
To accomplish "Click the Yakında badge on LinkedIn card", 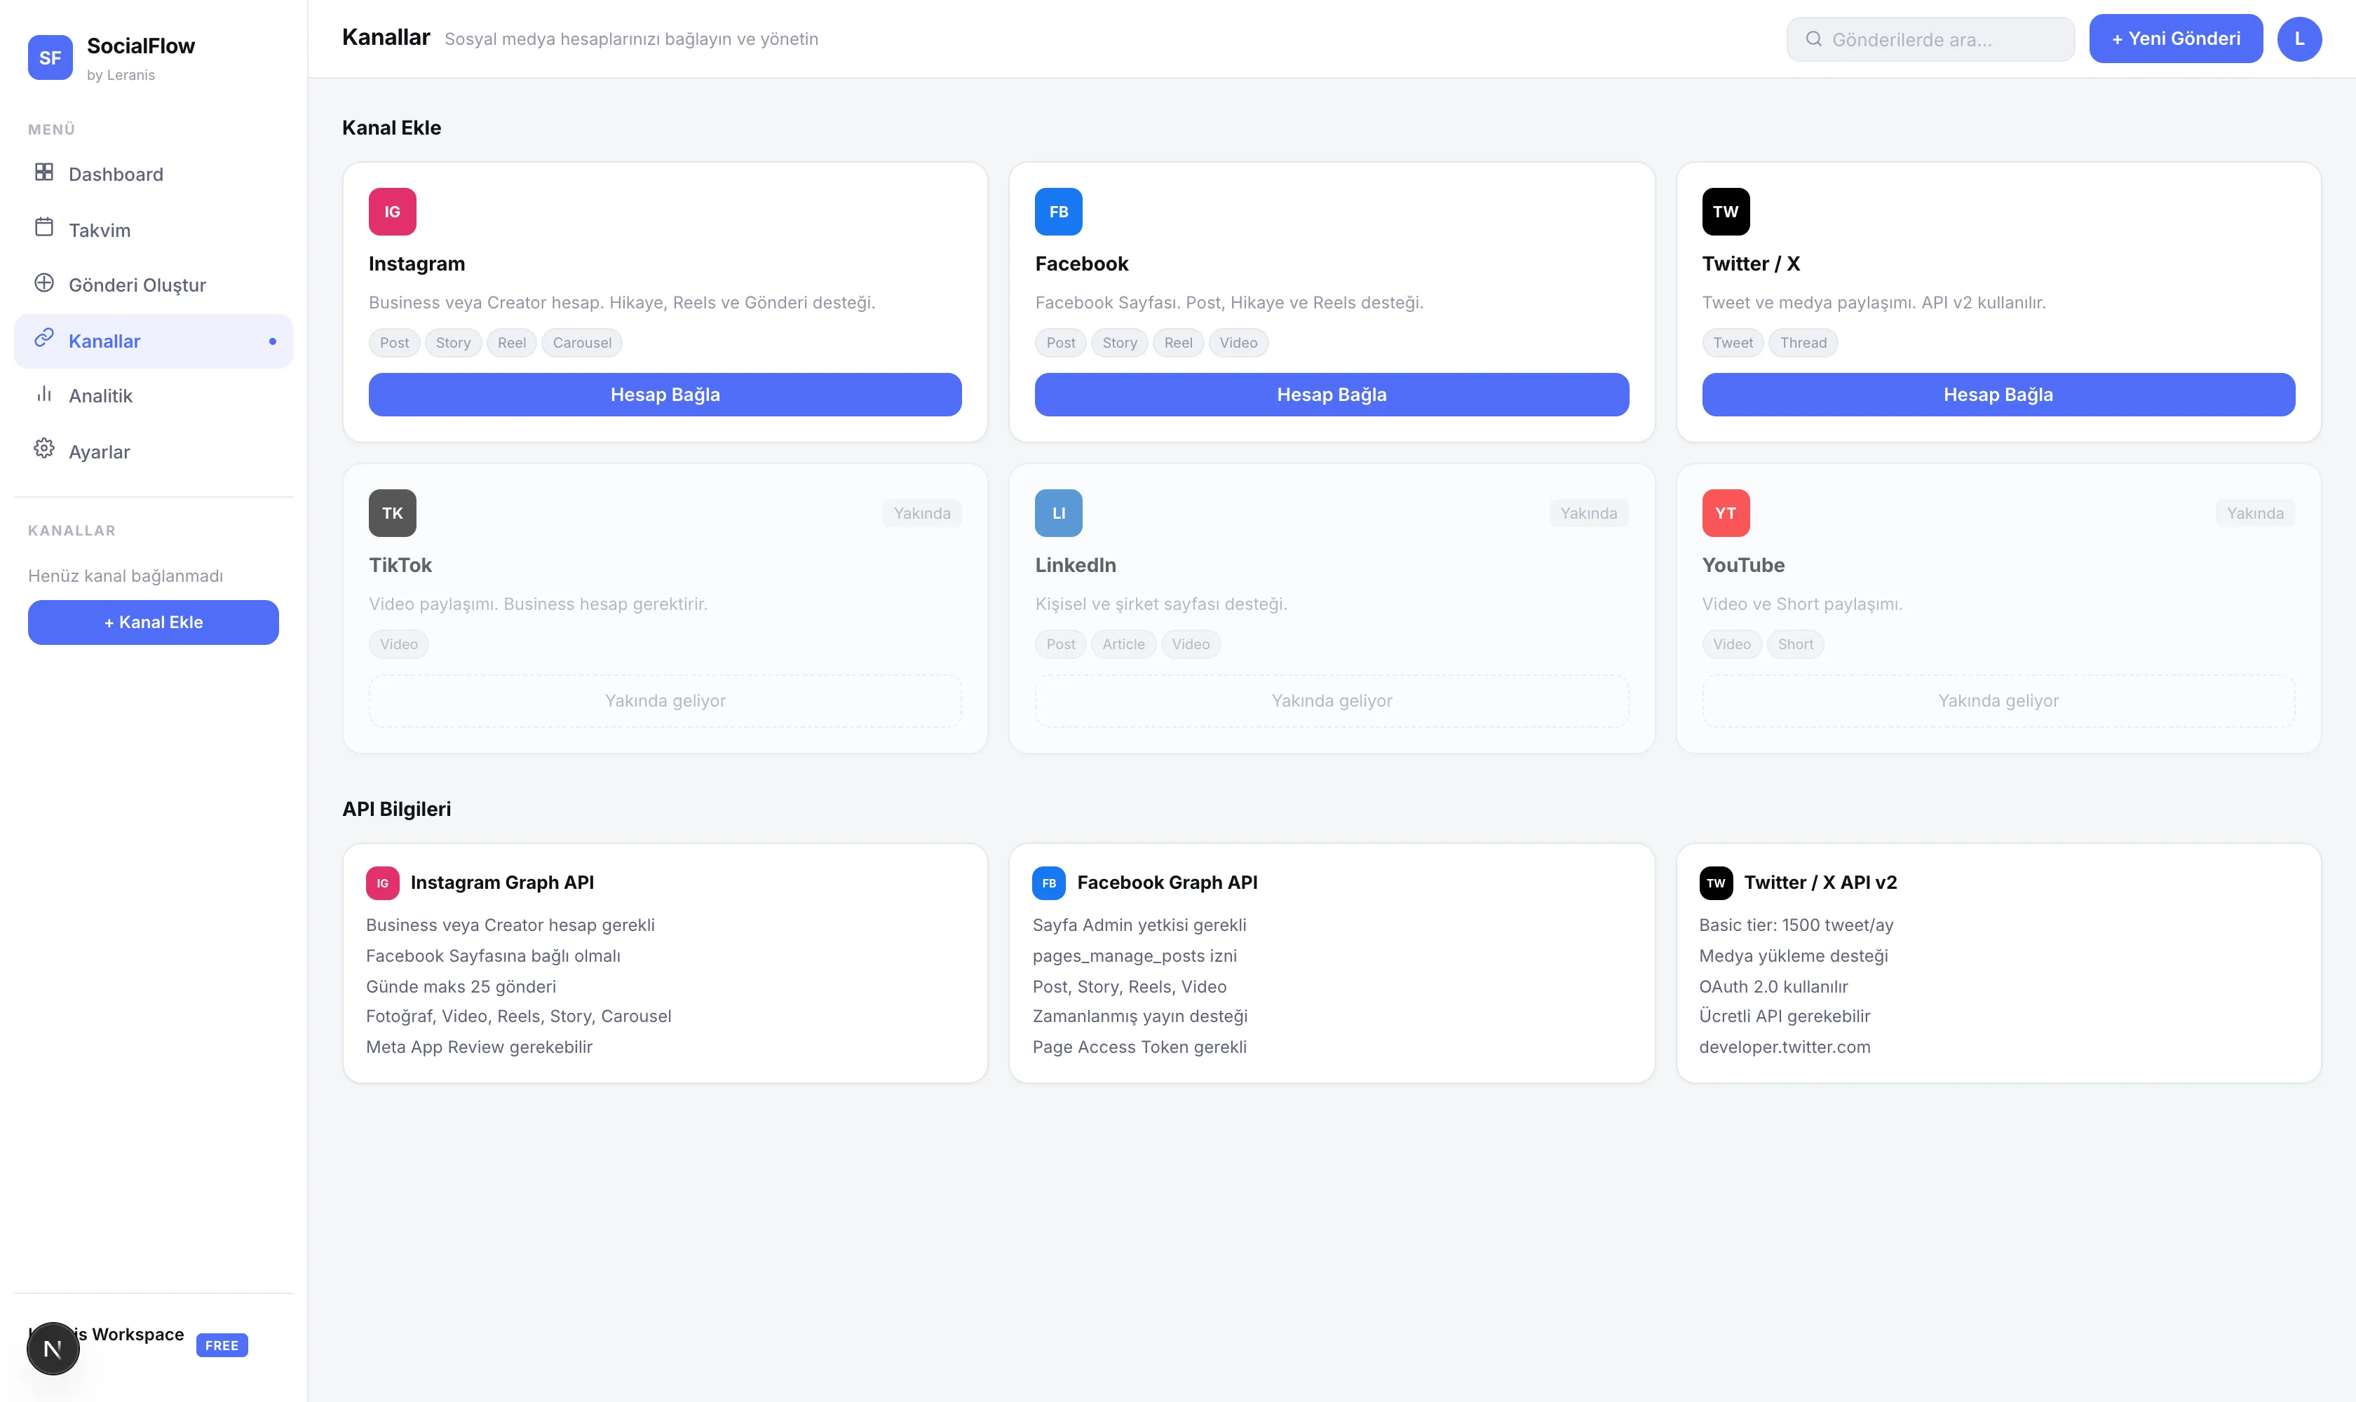I will click(x=1589, y=513).
